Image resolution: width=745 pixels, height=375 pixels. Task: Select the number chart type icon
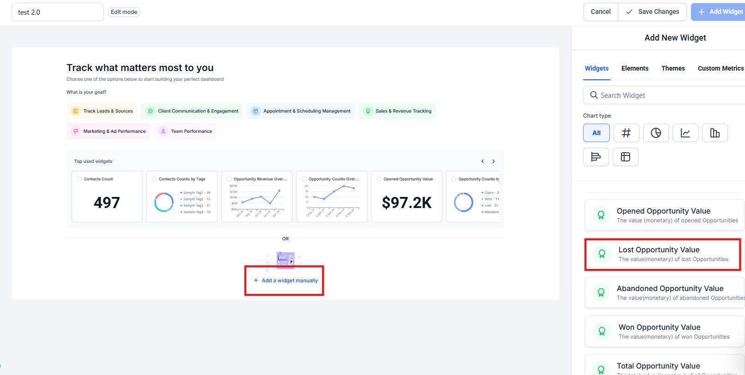click(626, 133)
